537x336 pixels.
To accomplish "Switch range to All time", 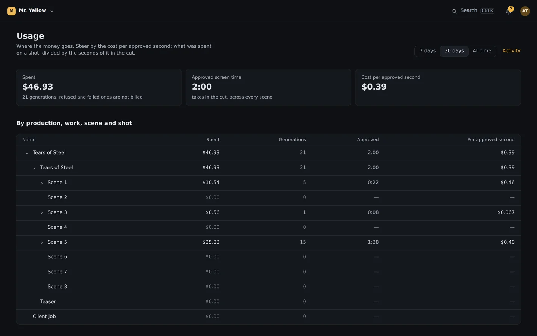I will coord(482,51).
